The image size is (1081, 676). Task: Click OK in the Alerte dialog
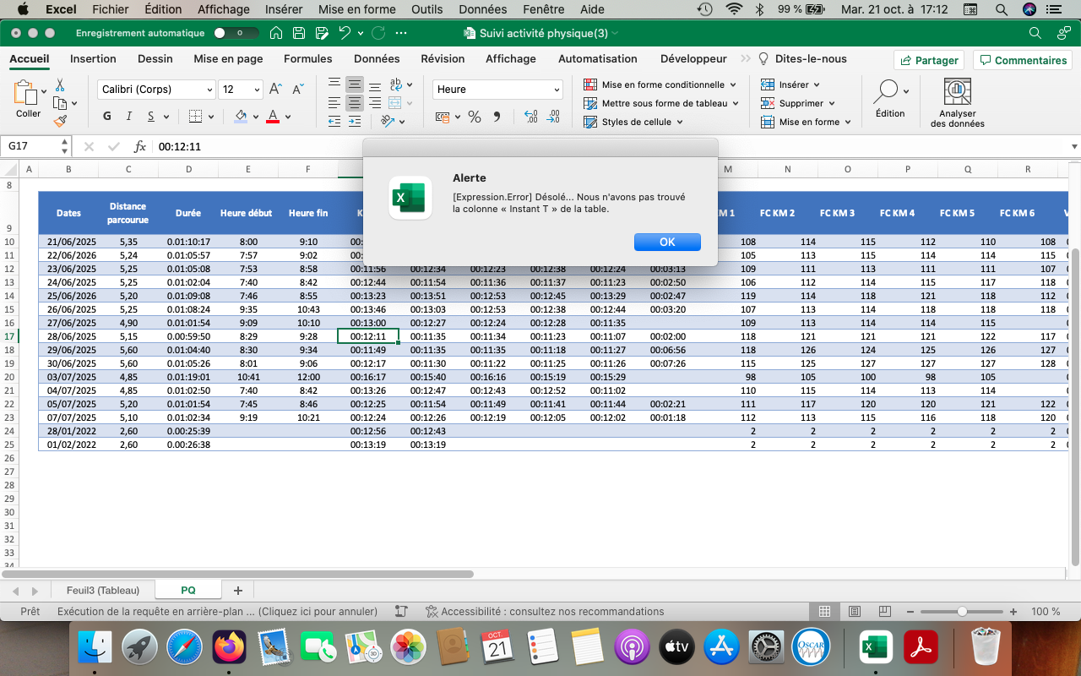(667, 242)
